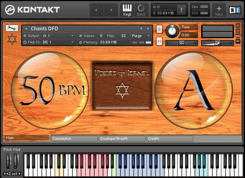This screenshot has height=178, width=245.
Task: Toggle the PV button on instrument header
Action: tap(238, 41)
